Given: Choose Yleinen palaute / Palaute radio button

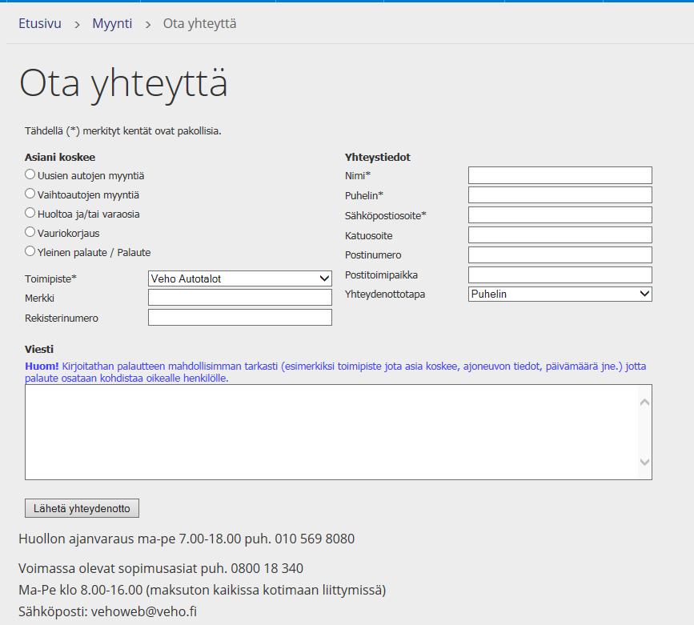Looking at the screenshot, I should pyautogui.click(x=30, y=251).
